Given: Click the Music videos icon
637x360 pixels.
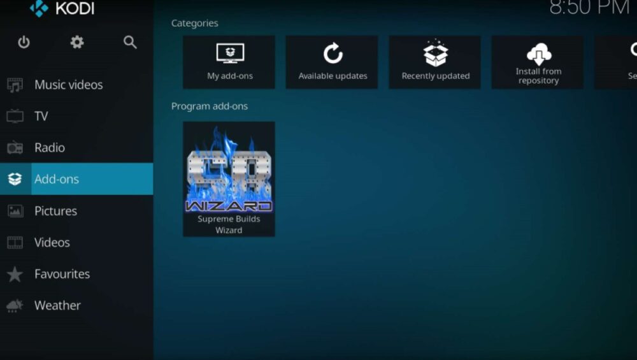Looking at the screenshot, I should pyautogui.click(x=15, y=85).
